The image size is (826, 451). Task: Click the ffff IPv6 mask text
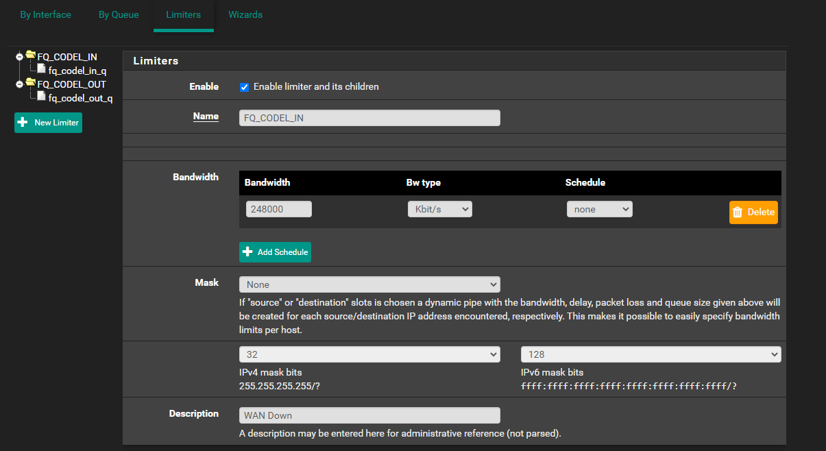click(629, 386)
